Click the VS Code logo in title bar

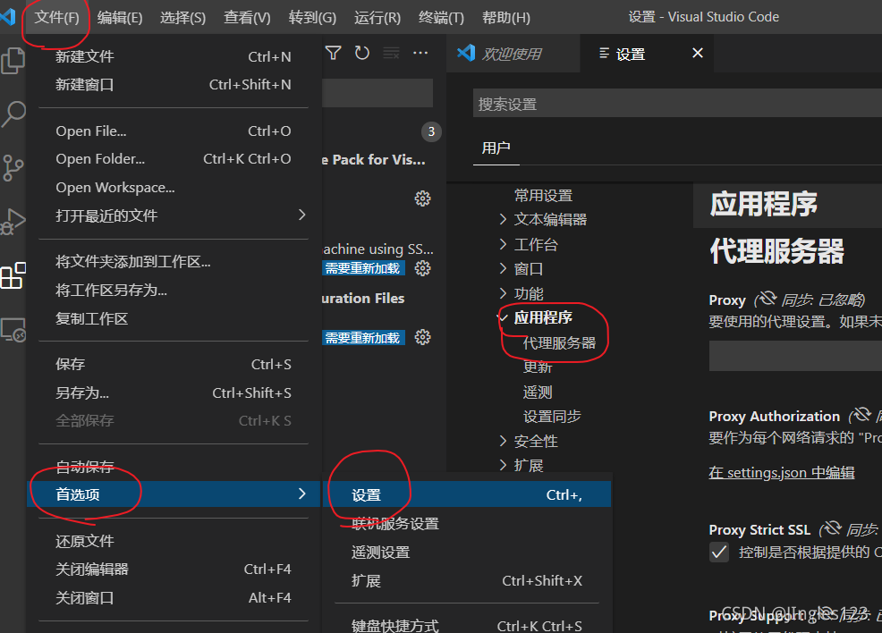[8, 17]
